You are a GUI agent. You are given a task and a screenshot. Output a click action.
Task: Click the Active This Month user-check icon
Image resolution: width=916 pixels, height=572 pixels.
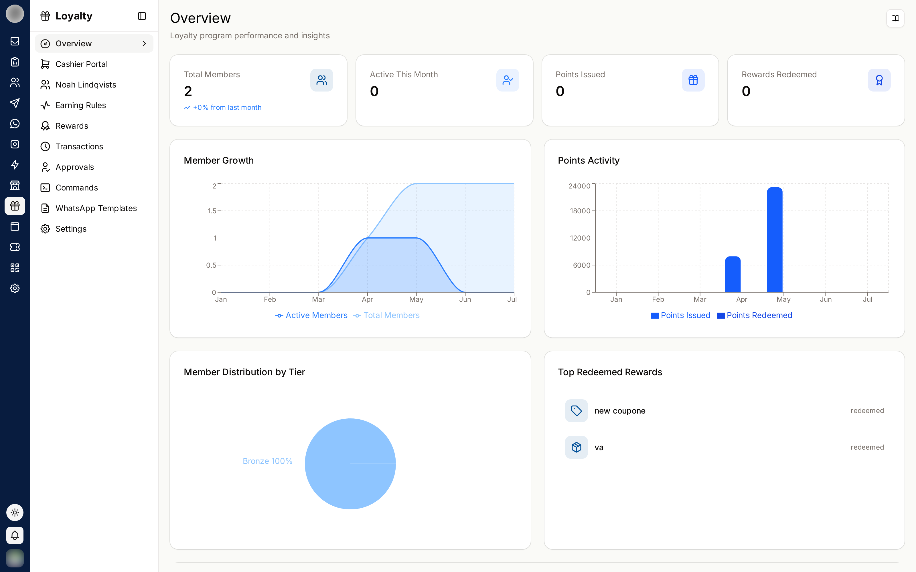pos(508,80)
